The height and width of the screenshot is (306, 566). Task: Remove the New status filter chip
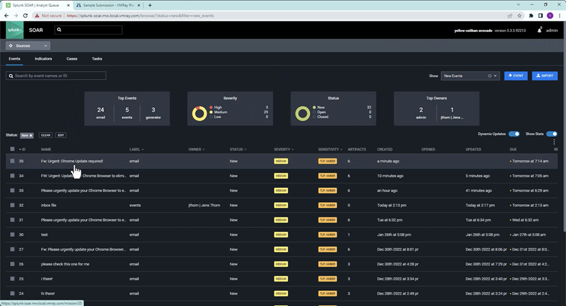tap(31, 135)
